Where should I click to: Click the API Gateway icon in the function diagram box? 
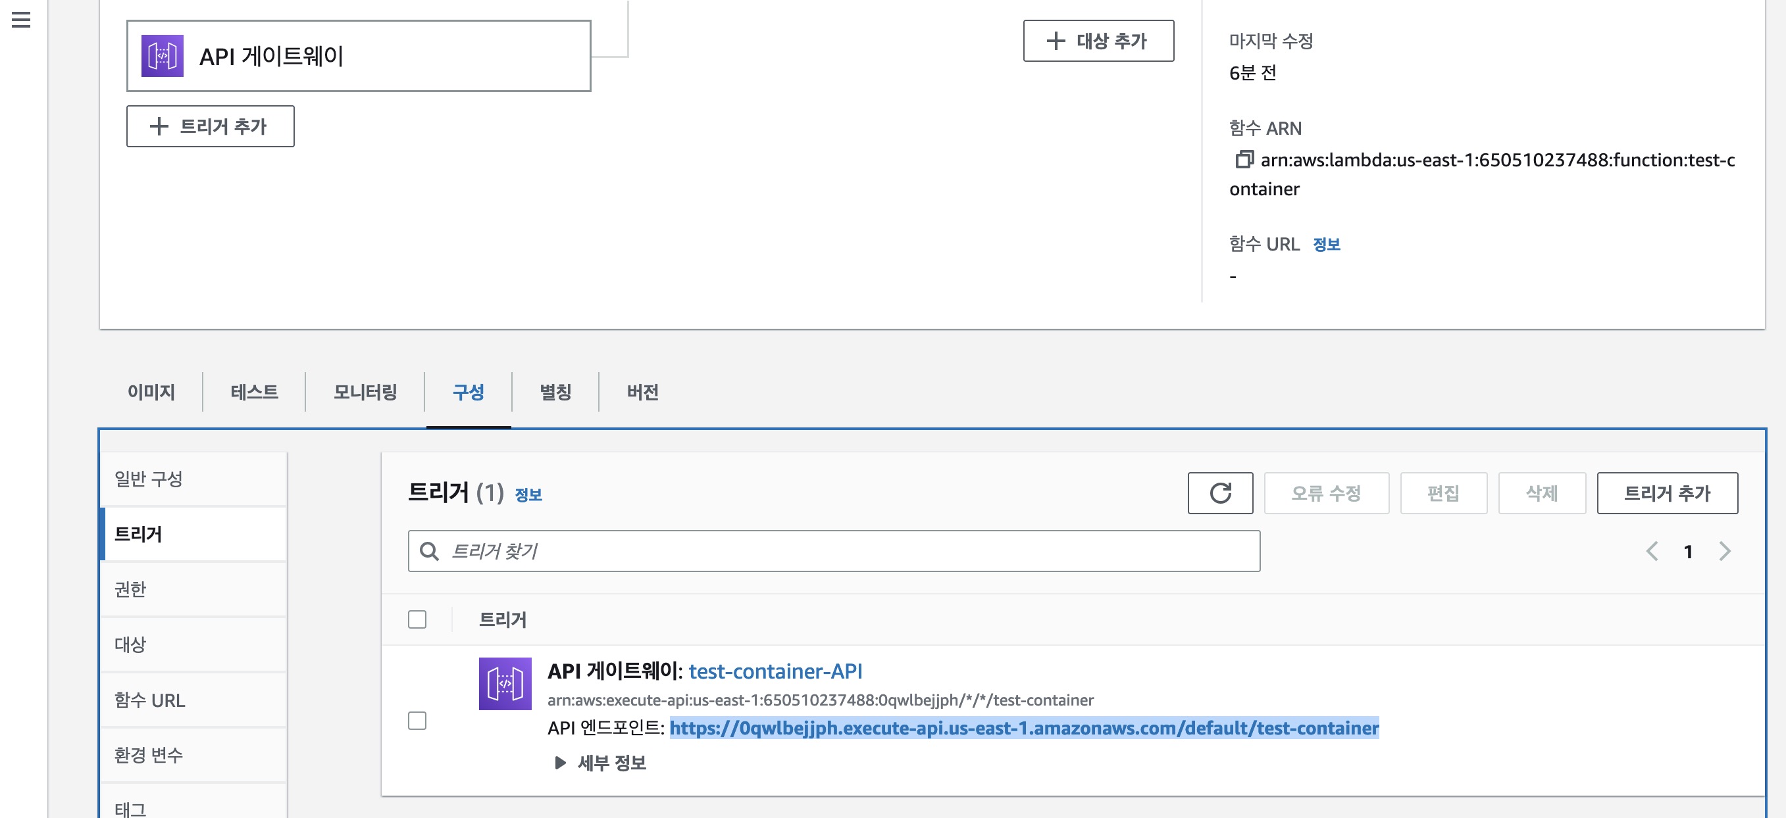pyautogui.click(x=163, y=55)
